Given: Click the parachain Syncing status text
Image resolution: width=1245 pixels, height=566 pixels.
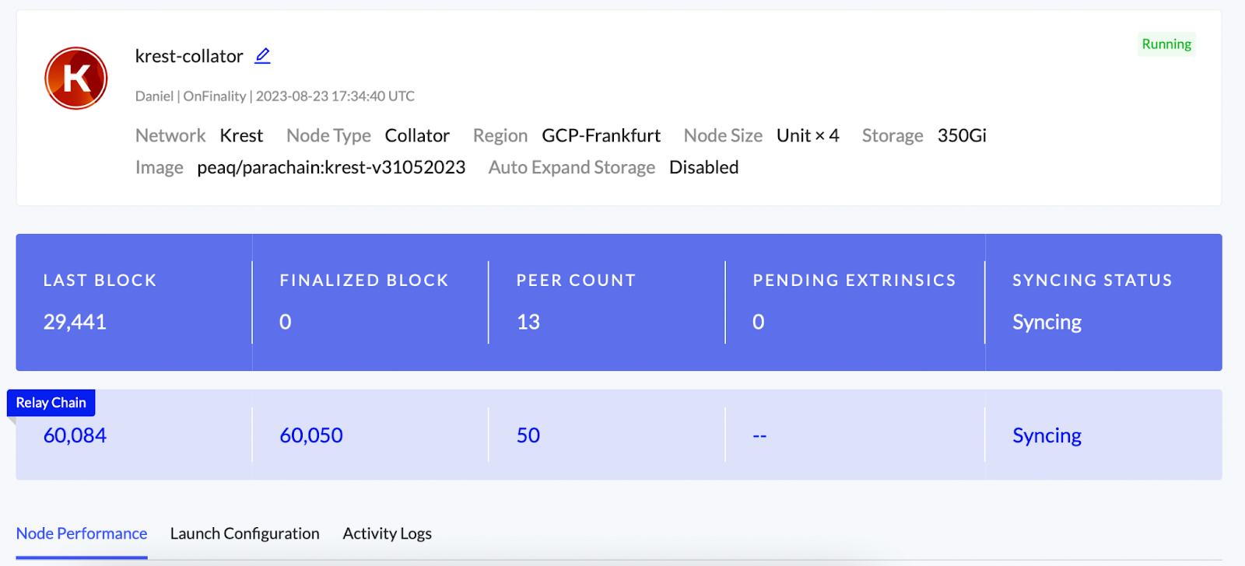Looking at the screenshot, I should click(1047, 322).
